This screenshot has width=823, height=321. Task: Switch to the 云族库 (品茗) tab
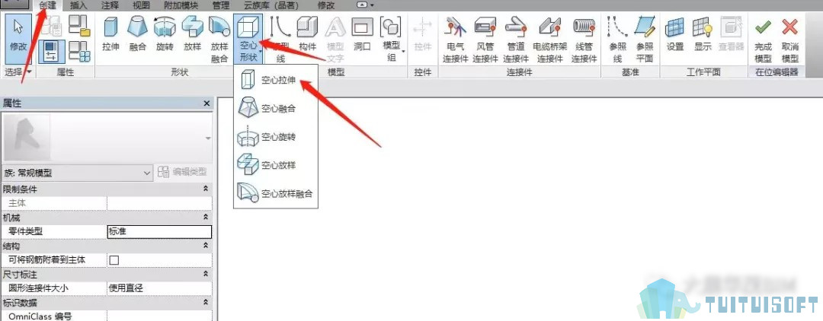click(x=272, y=6)
